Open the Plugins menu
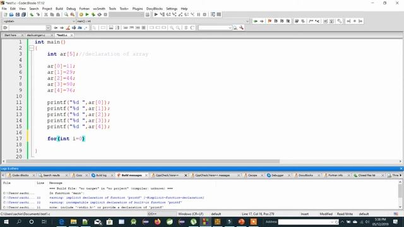Screen dimensions: 404x227 pyautogui.click(x=138, y=8)
